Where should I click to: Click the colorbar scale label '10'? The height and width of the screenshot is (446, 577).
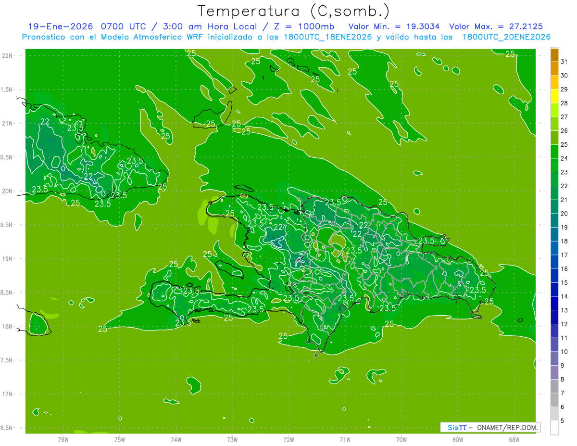pos(564,352)
